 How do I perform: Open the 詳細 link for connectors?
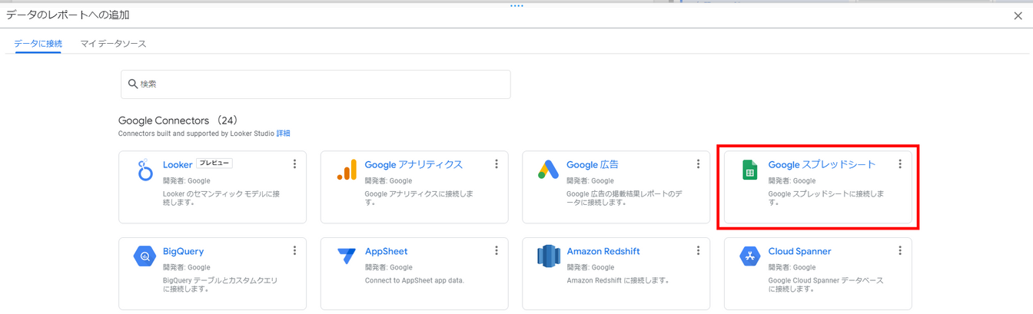[x=284, y=134]
